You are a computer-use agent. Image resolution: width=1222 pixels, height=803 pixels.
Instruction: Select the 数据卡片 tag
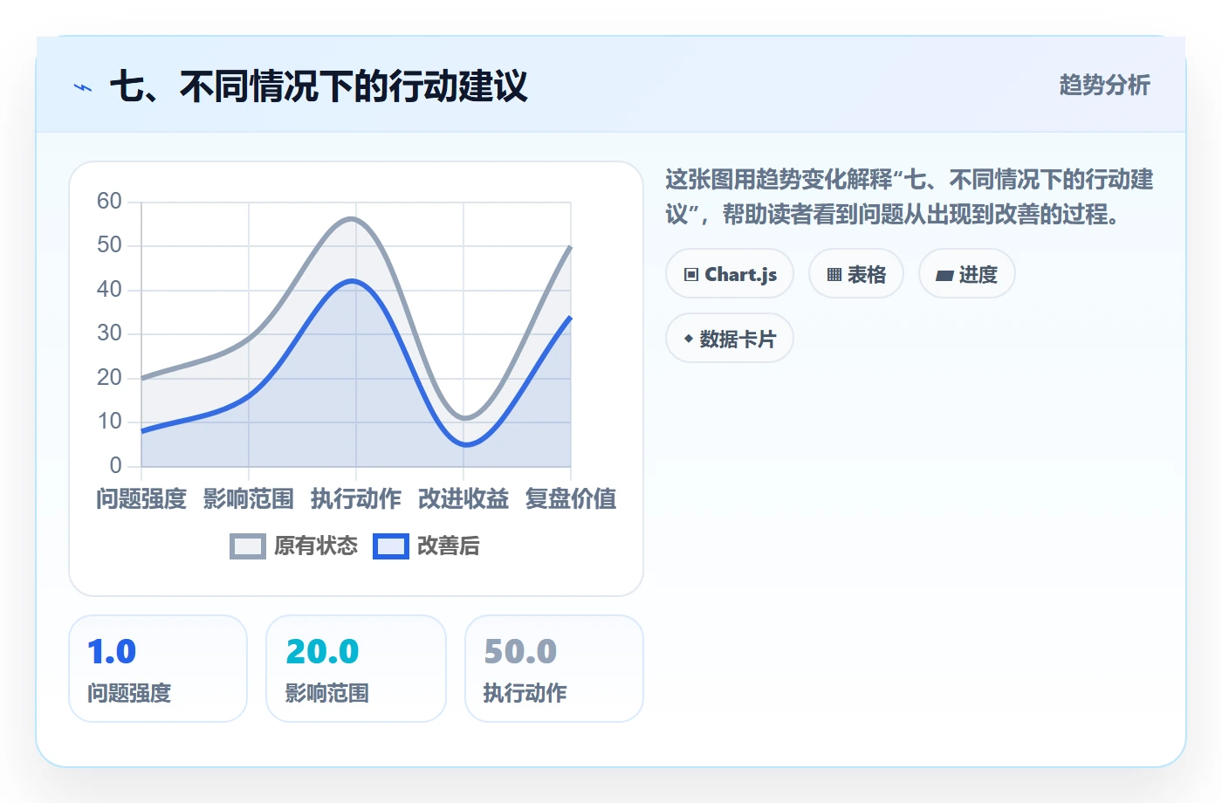pos(730,339)
